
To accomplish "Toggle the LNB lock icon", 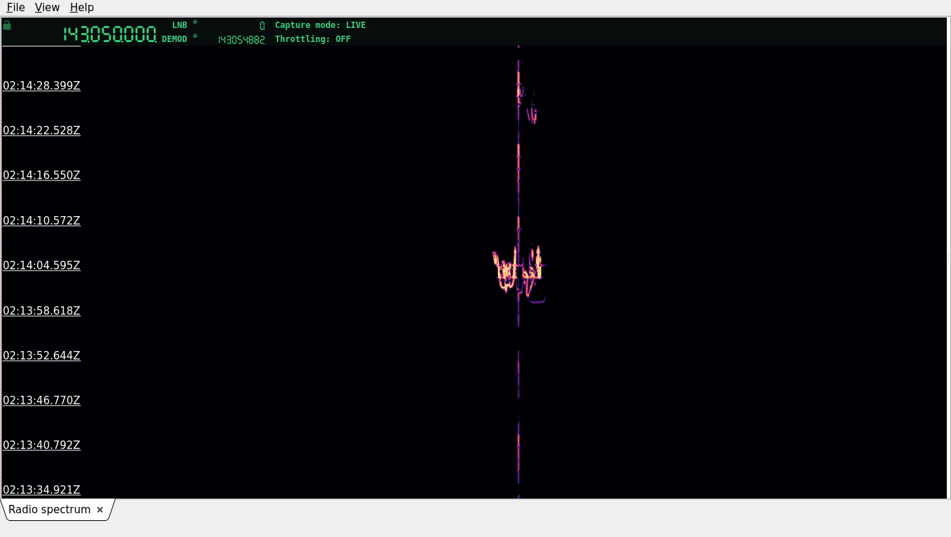I will pyautogui.click(x=195, y=22).
